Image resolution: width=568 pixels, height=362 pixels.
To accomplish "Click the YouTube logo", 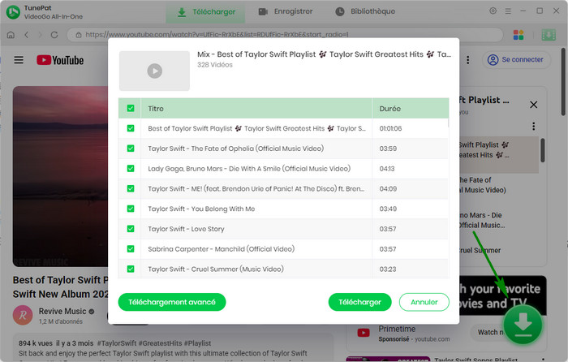I will click(x=60, y=60).
